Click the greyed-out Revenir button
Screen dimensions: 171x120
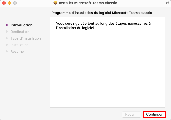click(x=131, y=115)
